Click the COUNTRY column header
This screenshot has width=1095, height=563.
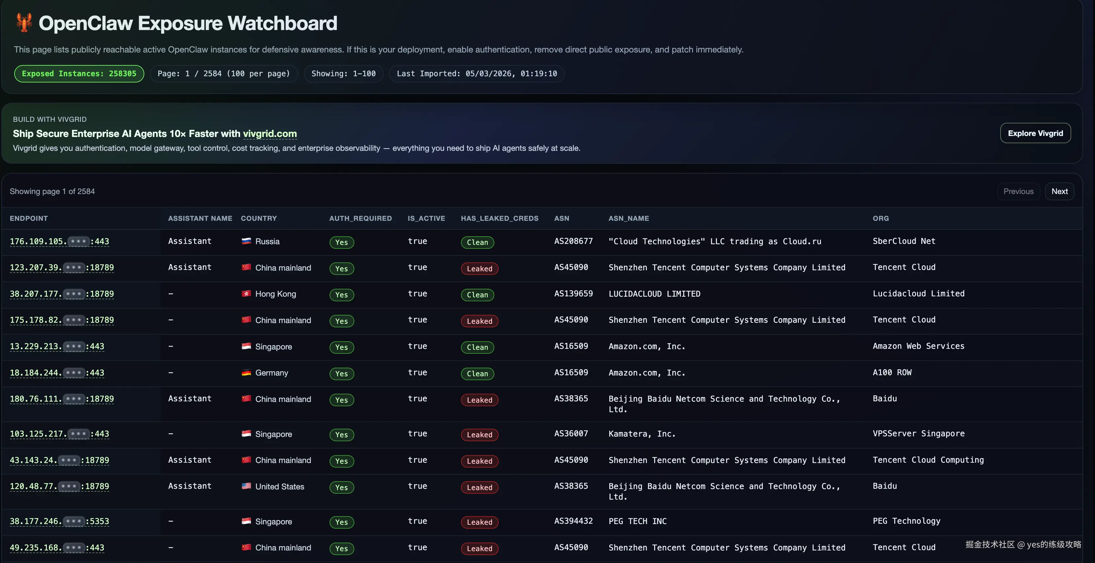tap(259, 218)
